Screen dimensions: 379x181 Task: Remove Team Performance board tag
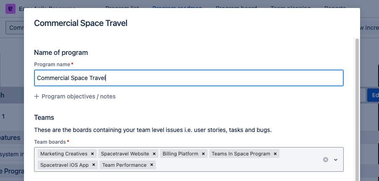(x=152, y=165)
